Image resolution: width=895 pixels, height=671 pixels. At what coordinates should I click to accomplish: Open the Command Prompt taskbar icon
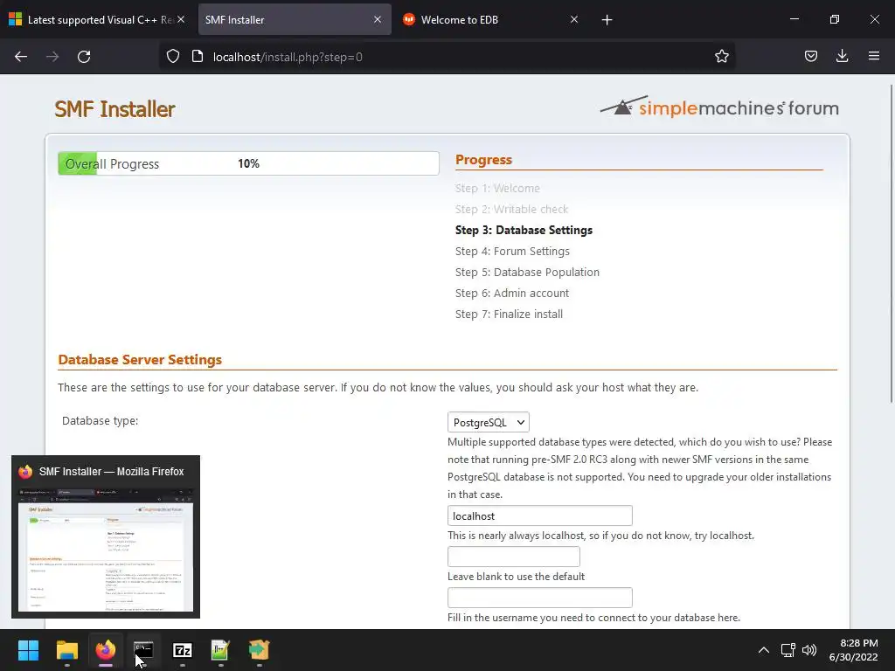(143, 650)
